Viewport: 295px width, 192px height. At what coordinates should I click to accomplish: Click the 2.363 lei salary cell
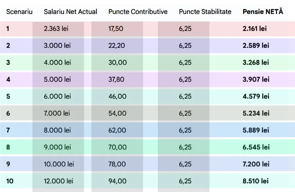click(x=56, y=29)
